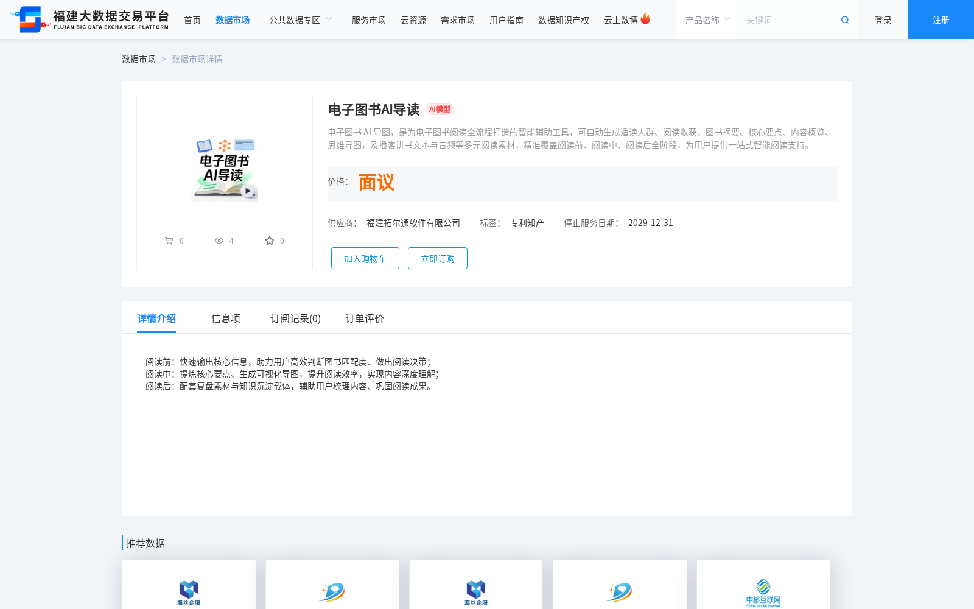Click the 立即订购 button

pos(438,258)
